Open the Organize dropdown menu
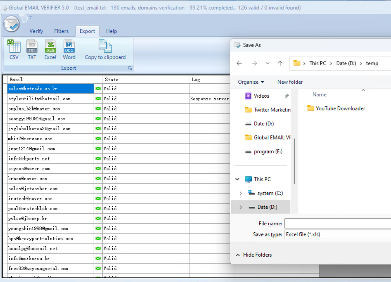Image resolution: width=391 pixels, height=282 pixels. point(251,82)
